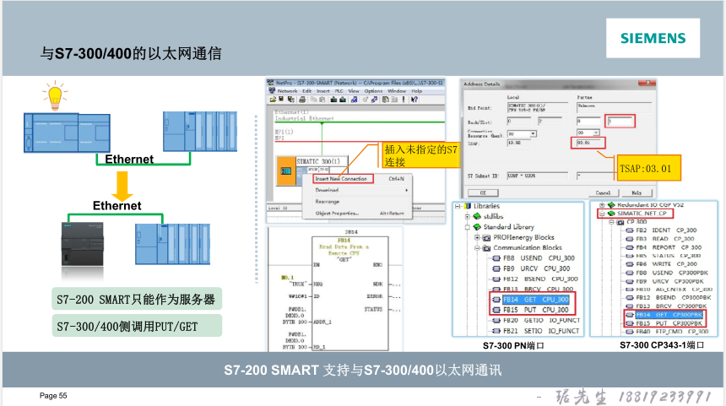Choose Download in the context menu

click(356, 190)
